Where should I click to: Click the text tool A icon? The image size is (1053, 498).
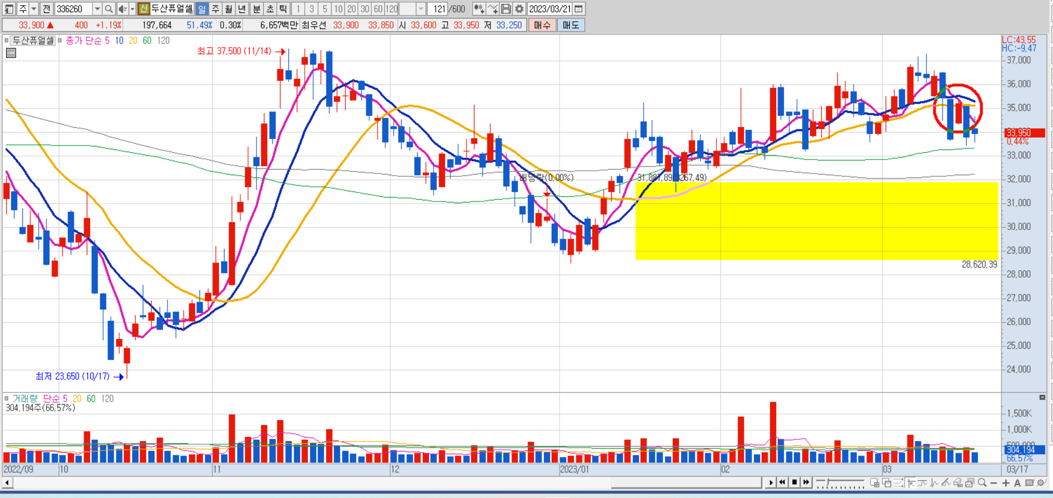pyautogui.click(x=1017, y=483)
